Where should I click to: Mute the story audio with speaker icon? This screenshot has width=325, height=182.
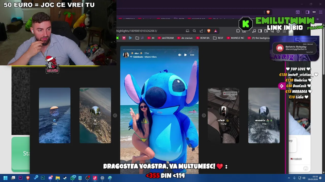pos(180,55)
